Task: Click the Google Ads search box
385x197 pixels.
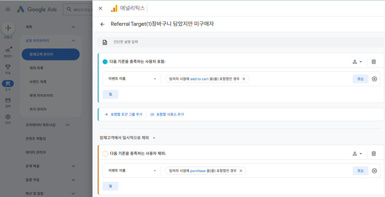Action: [x=78, y=9]
